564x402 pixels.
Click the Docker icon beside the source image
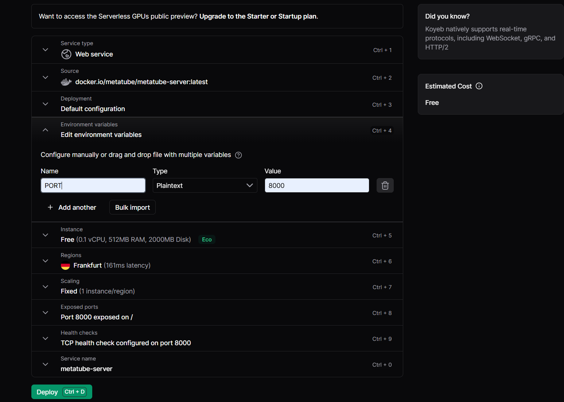pos(66,82)
